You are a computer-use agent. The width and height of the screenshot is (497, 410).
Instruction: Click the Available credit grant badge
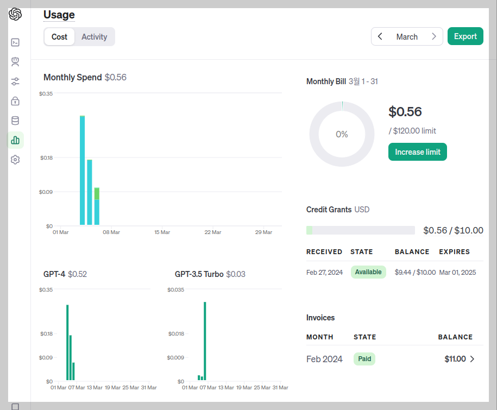[368, 272]
